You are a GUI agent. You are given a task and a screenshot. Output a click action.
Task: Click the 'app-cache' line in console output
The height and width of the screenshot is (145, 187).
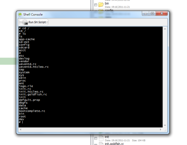click(27, 39)
